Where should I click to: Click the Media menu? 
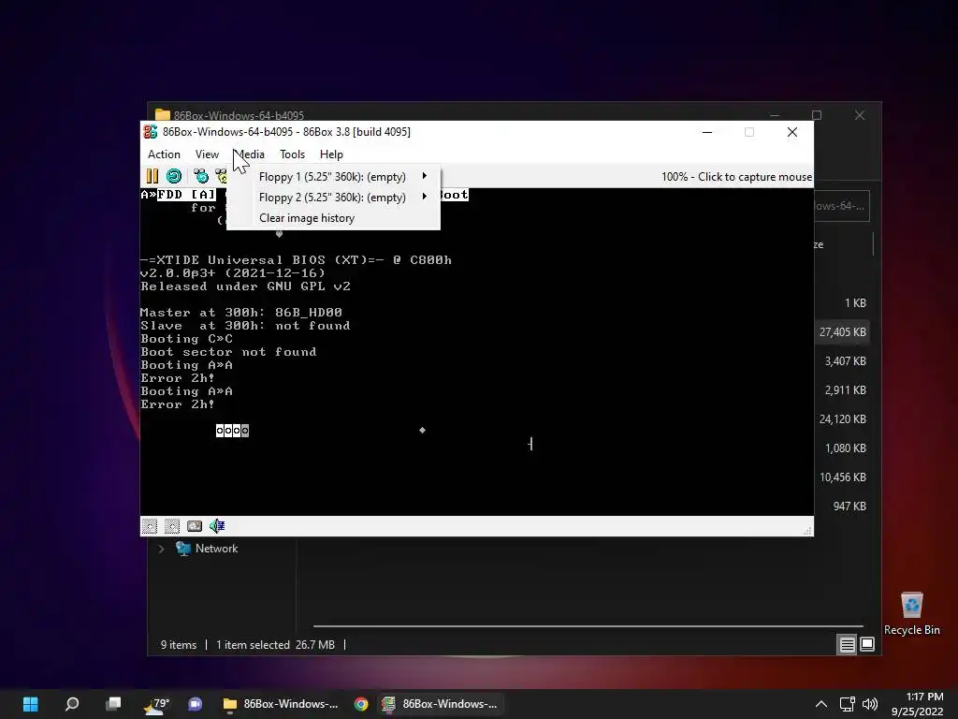249,154
